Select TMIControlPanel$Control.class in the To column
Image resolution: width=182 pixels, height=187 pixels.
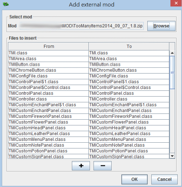129,88
